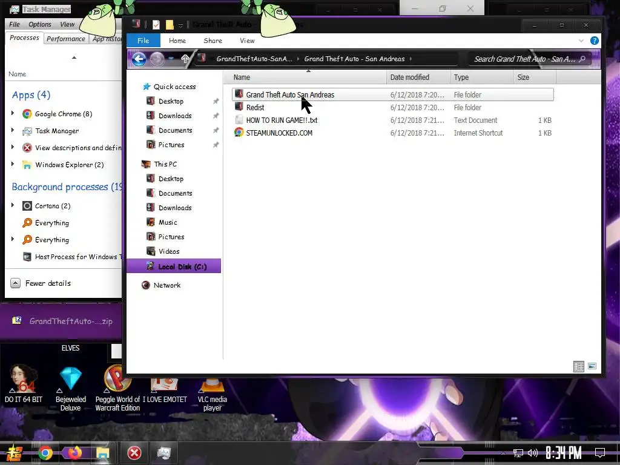Open customize quick access toolbar dropdown

[x=180, y=25]
